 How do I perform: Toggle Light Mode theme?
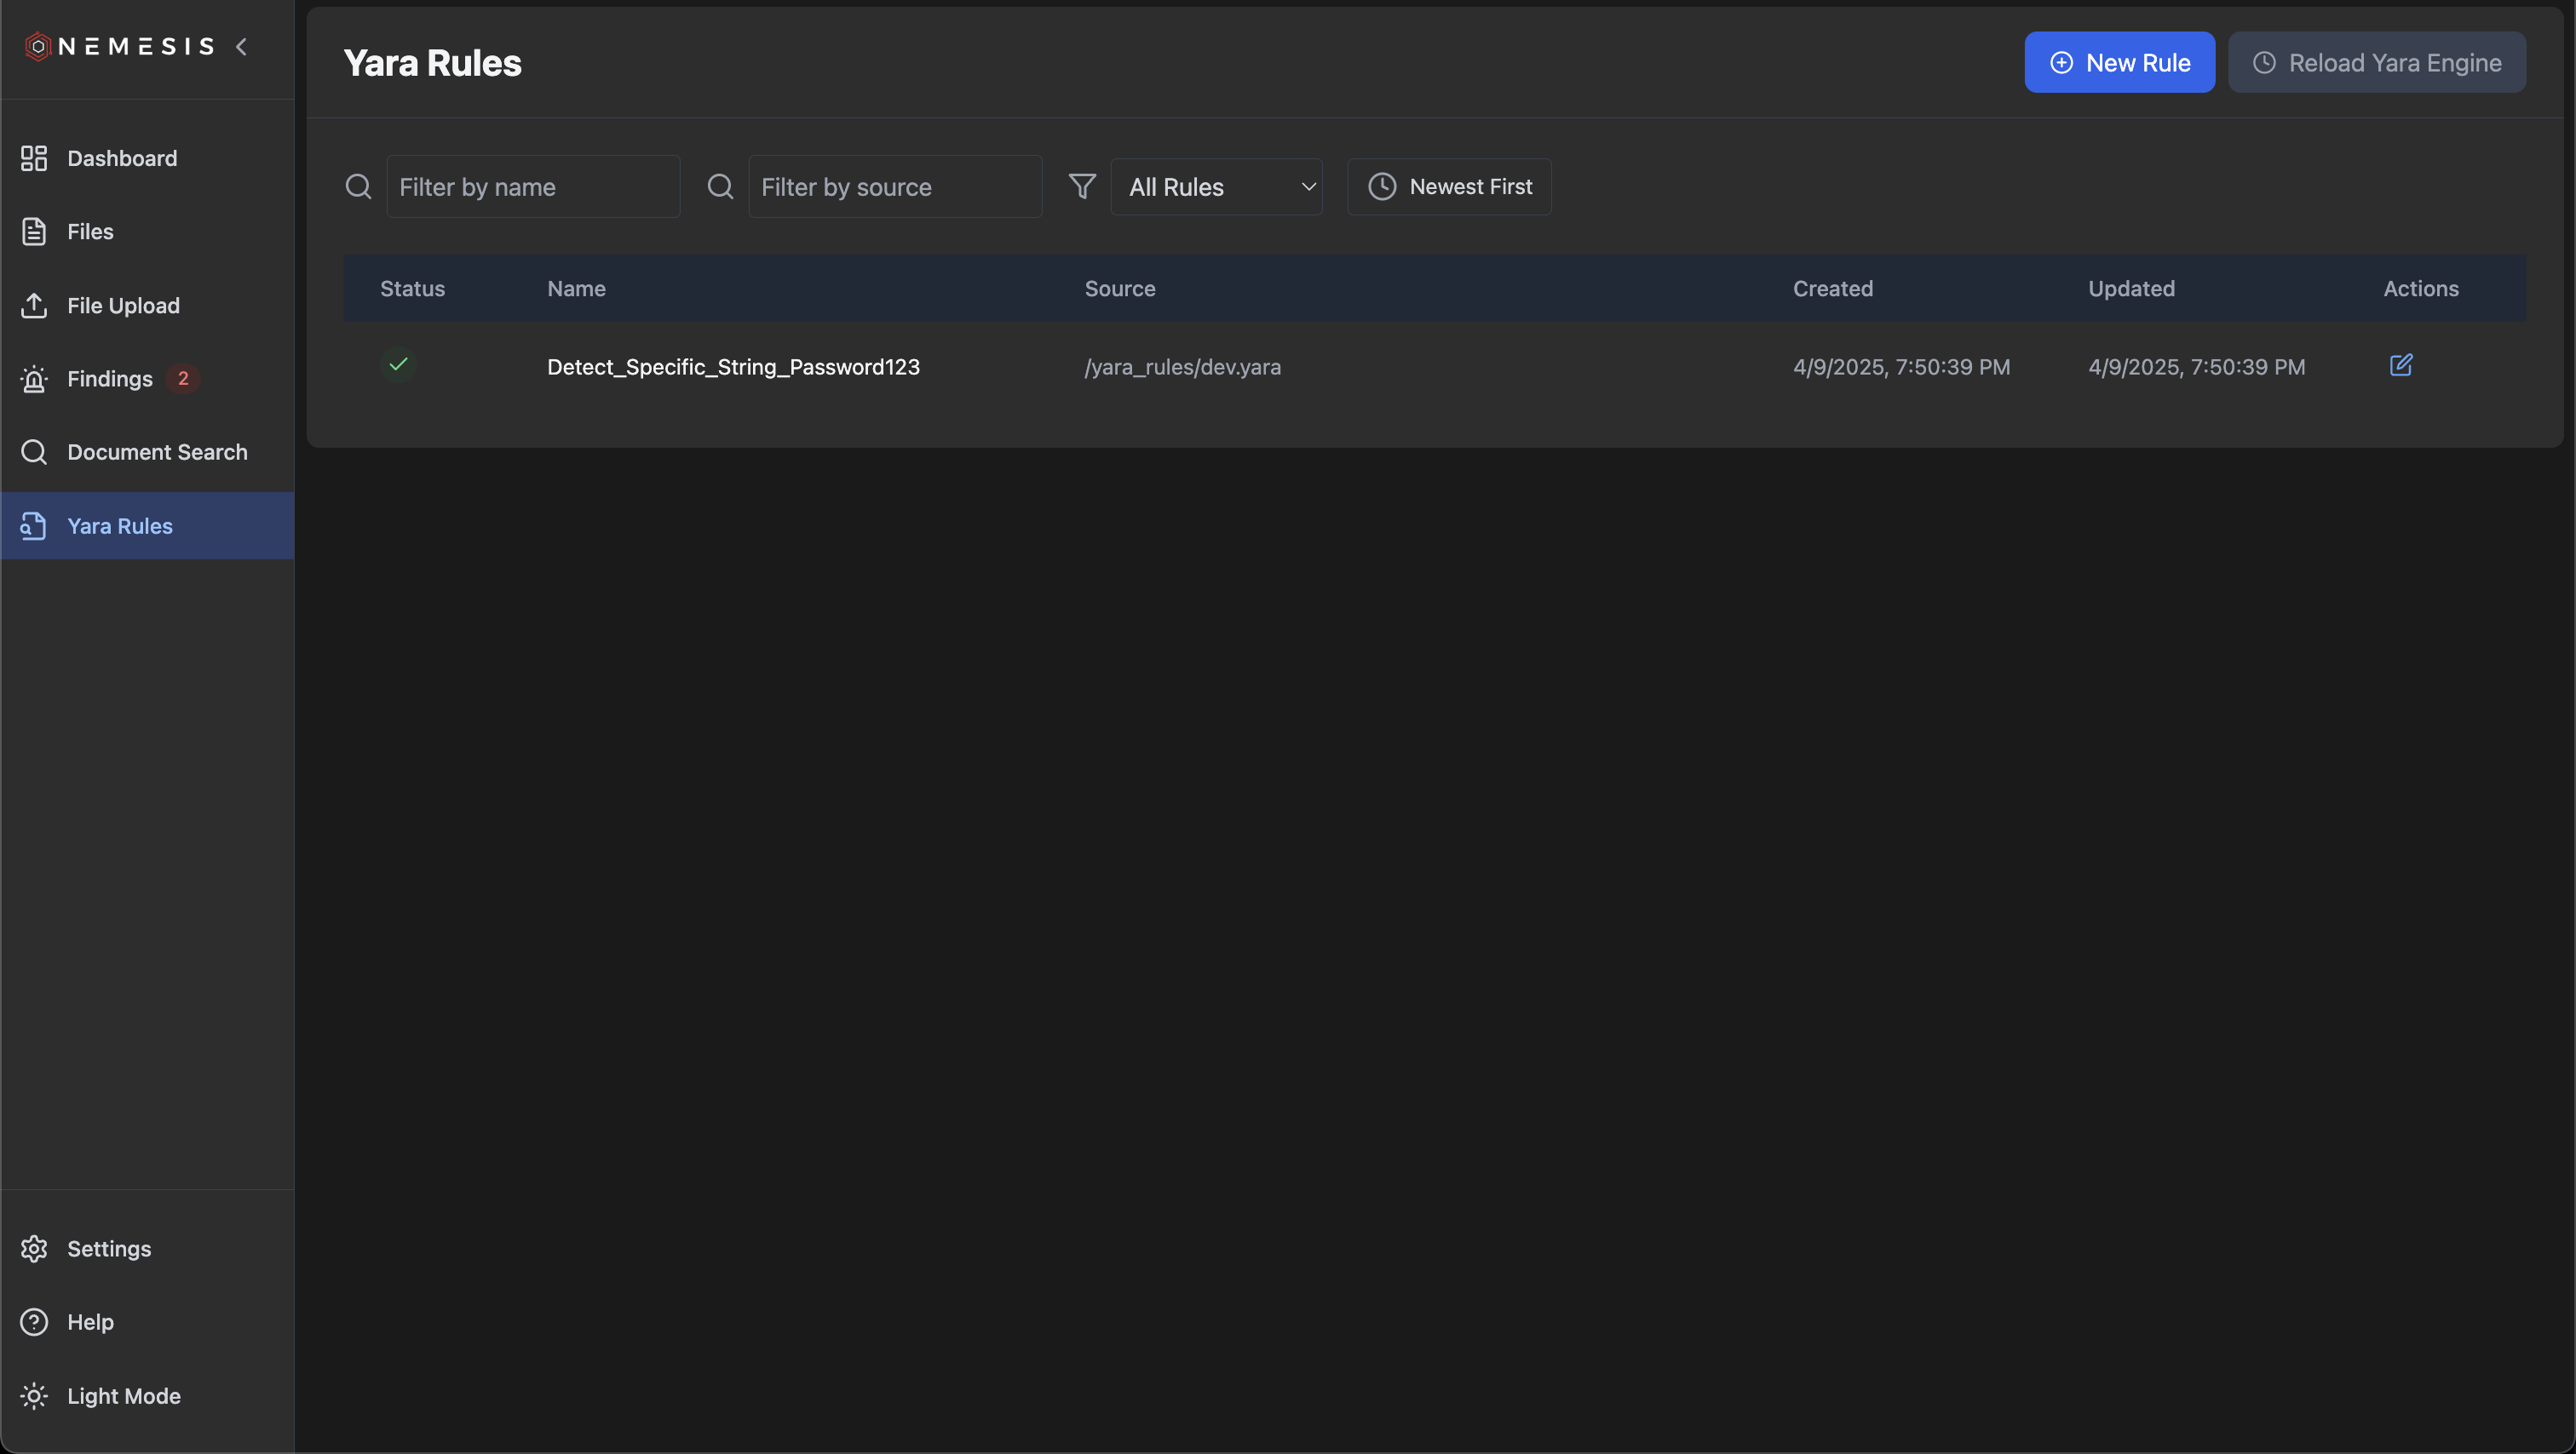(x=123, y=1395)
